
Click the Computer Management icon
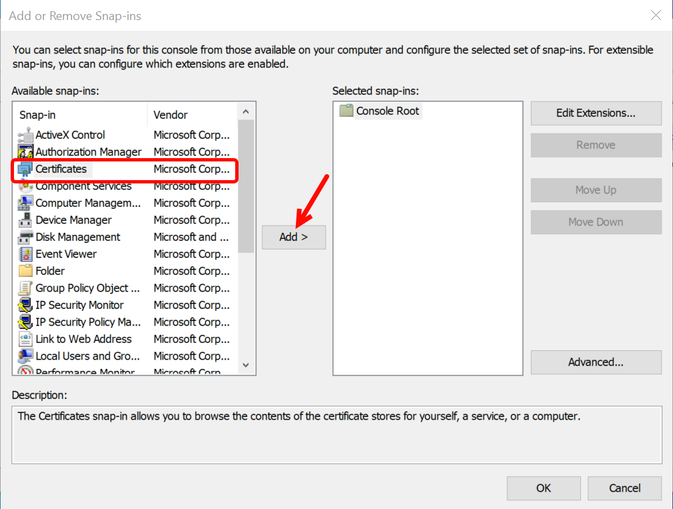click(x=25, y=203)
